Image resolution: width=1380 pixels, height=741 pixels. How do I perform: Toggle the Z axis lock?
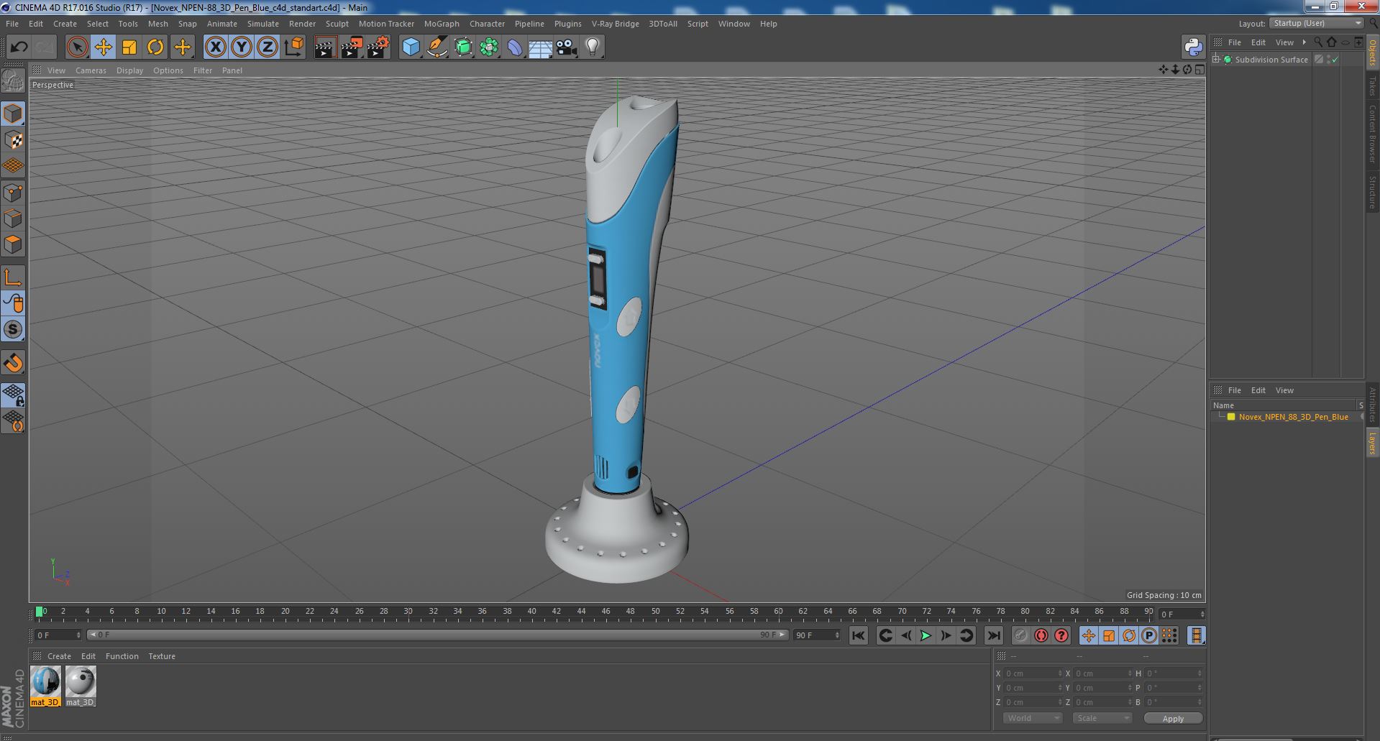pos(268,47)
